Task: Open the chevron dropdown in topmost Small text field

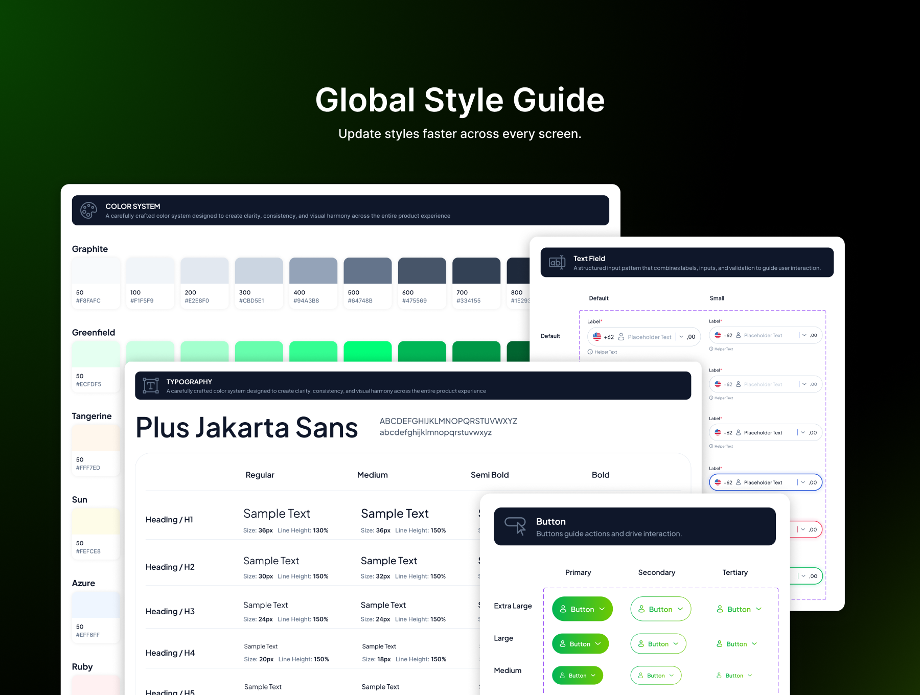Action: (804, 335)
